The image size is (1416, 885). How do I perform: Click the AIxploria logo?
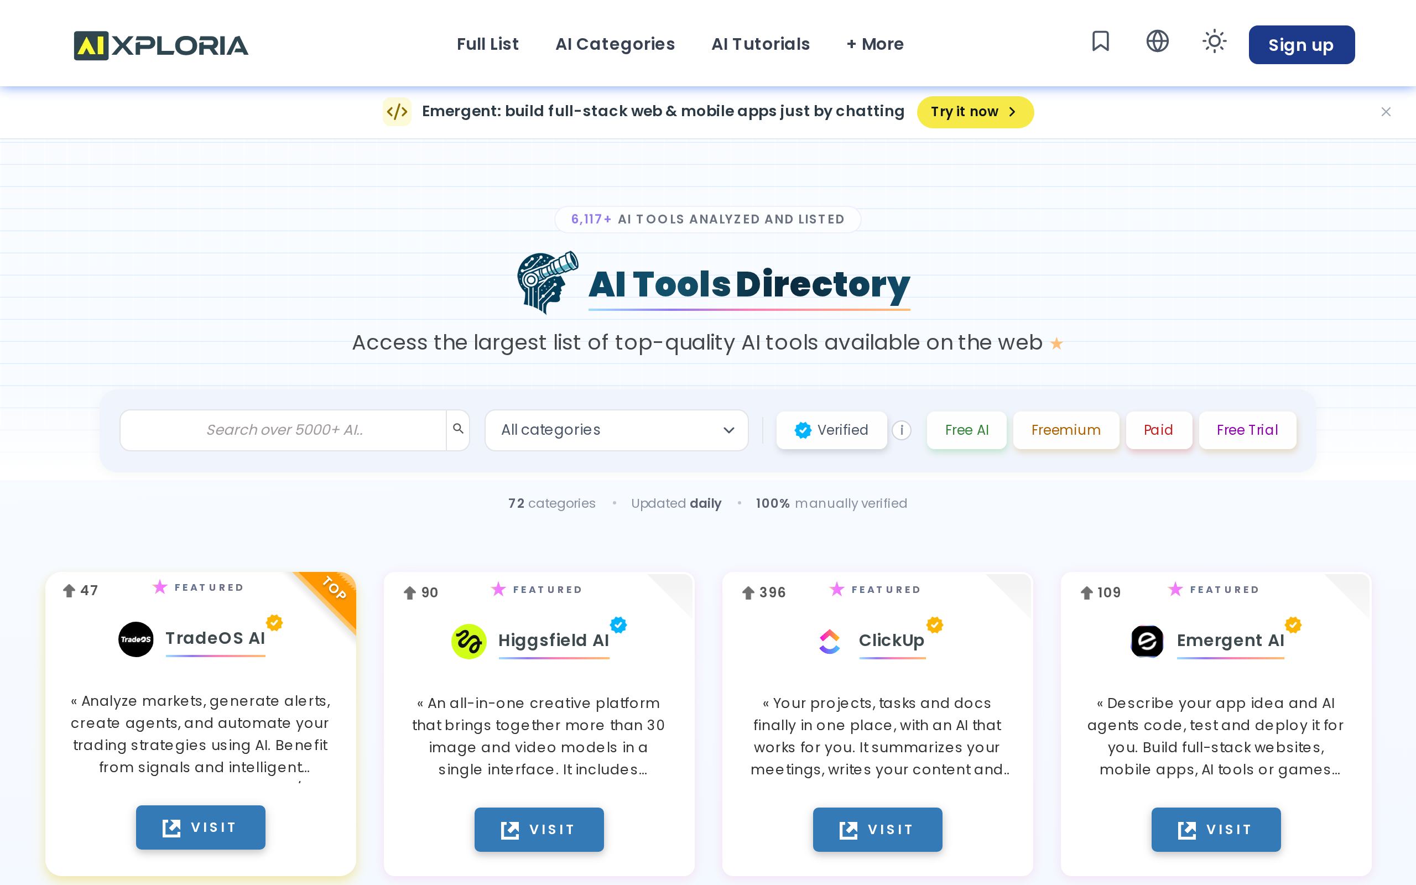161,46
